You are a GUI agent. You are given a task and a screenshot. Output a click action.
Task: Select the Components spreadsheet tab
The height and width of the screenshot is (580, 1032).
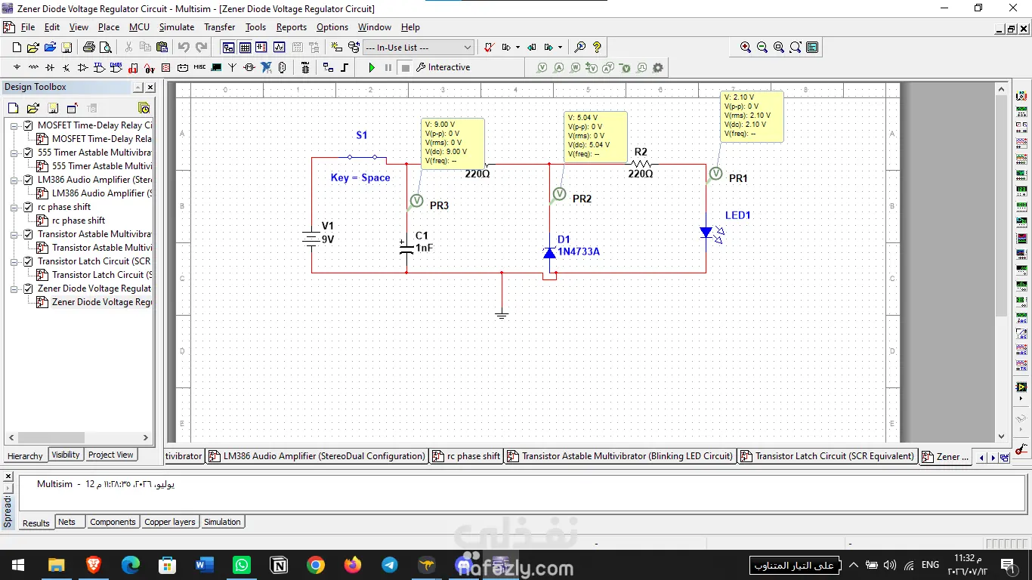[113, 522]
